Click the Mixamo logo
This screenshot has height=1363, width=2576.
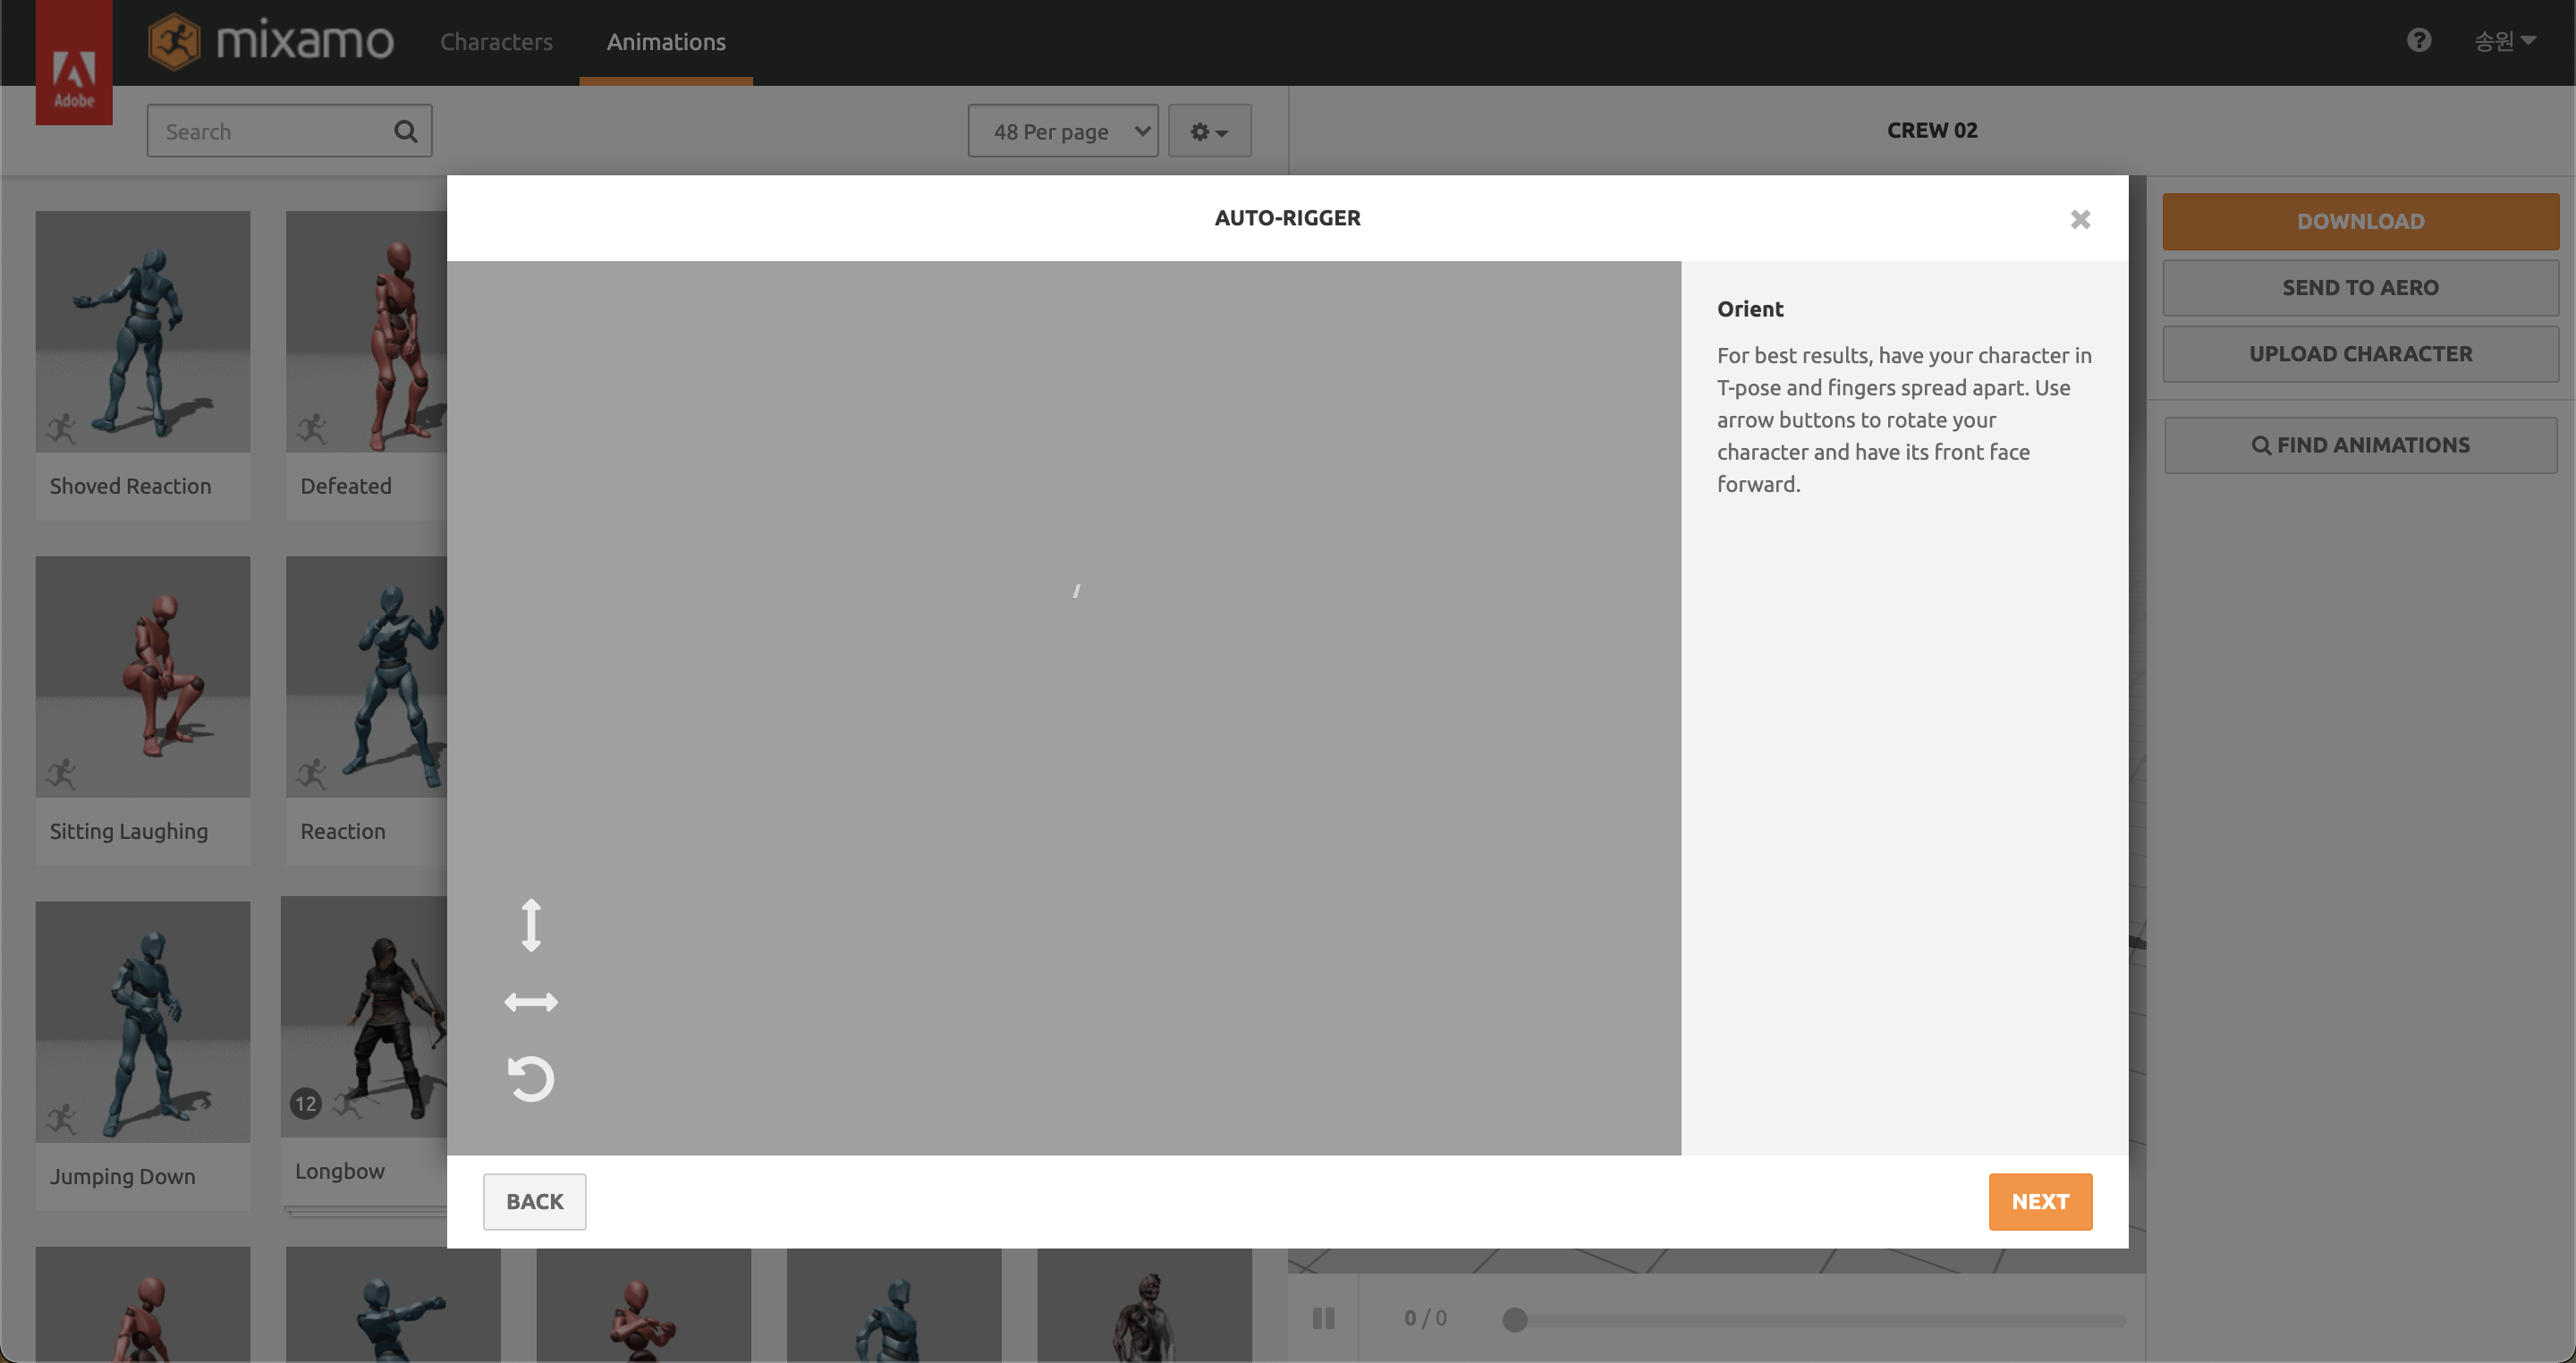(x=271, y=41)
